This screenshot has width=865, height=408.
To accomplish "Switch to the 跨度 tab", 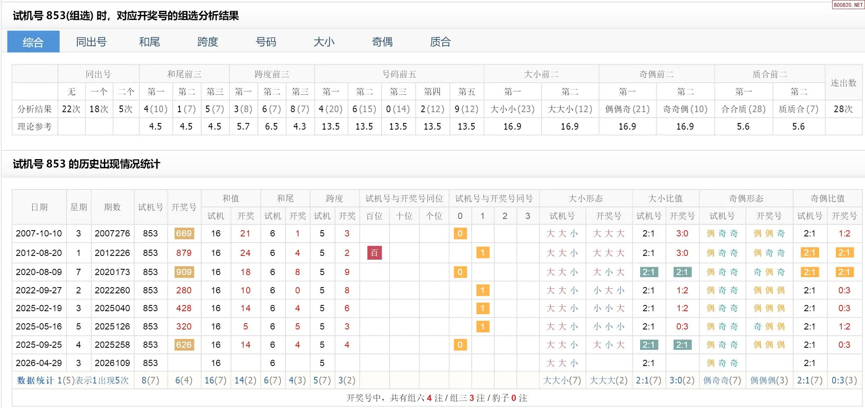I will (207, 42).
